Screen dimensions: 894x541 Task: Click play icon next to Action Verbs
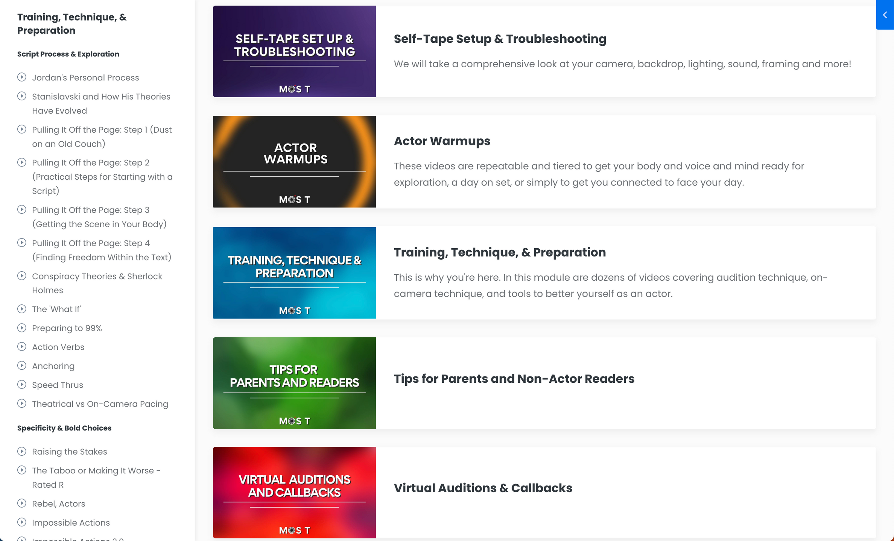point(22,347)
